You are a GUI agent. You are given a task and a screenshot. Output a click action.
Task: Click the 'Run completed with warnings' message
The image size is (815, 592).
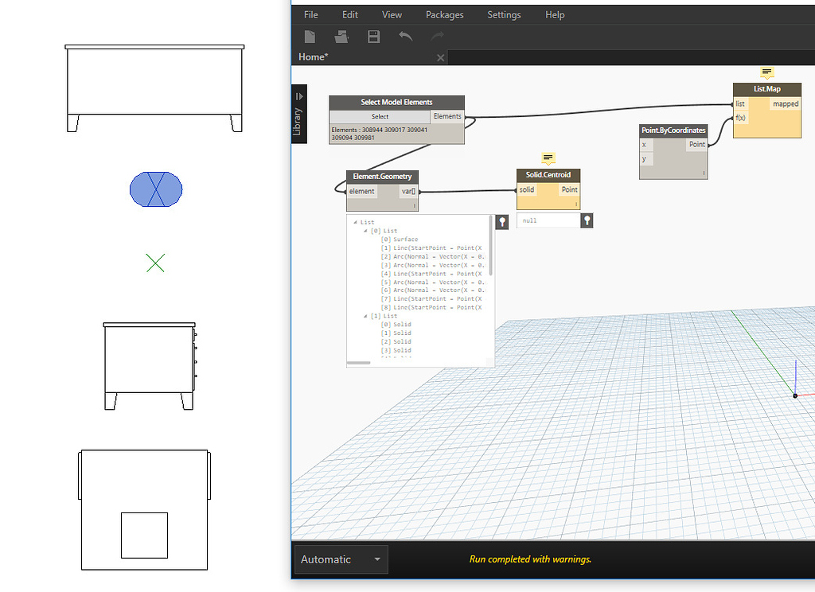(x=530, y=559)
